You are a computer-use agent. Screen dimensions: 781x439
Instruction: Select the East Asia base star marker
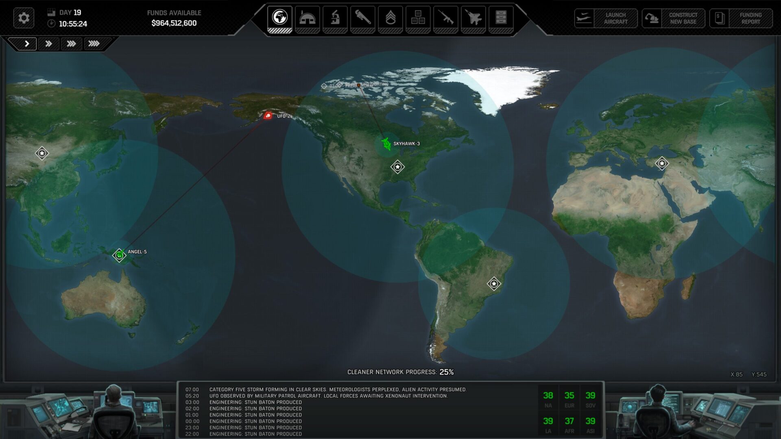(42, 153)
